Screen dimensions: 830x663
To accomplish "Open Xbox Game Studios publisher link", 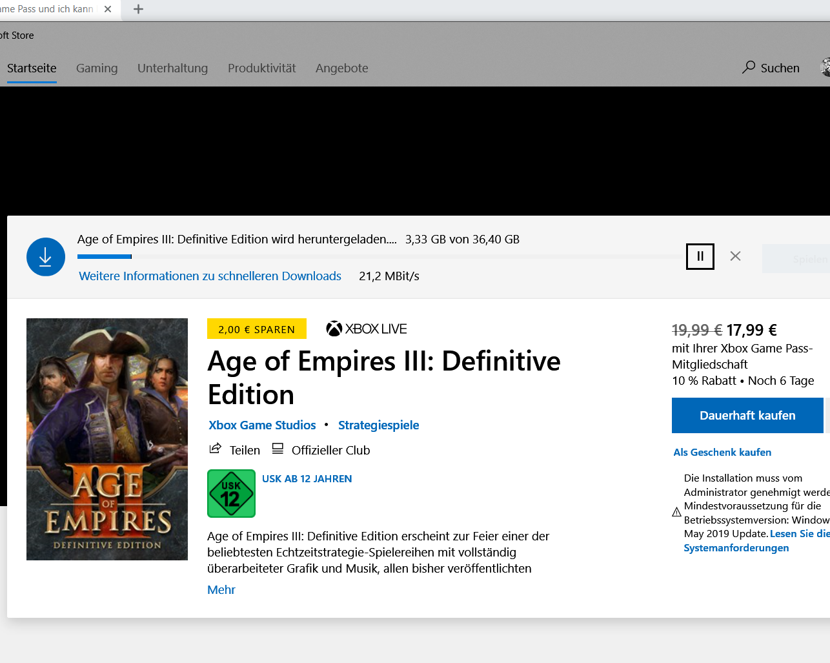I will 262,425.
